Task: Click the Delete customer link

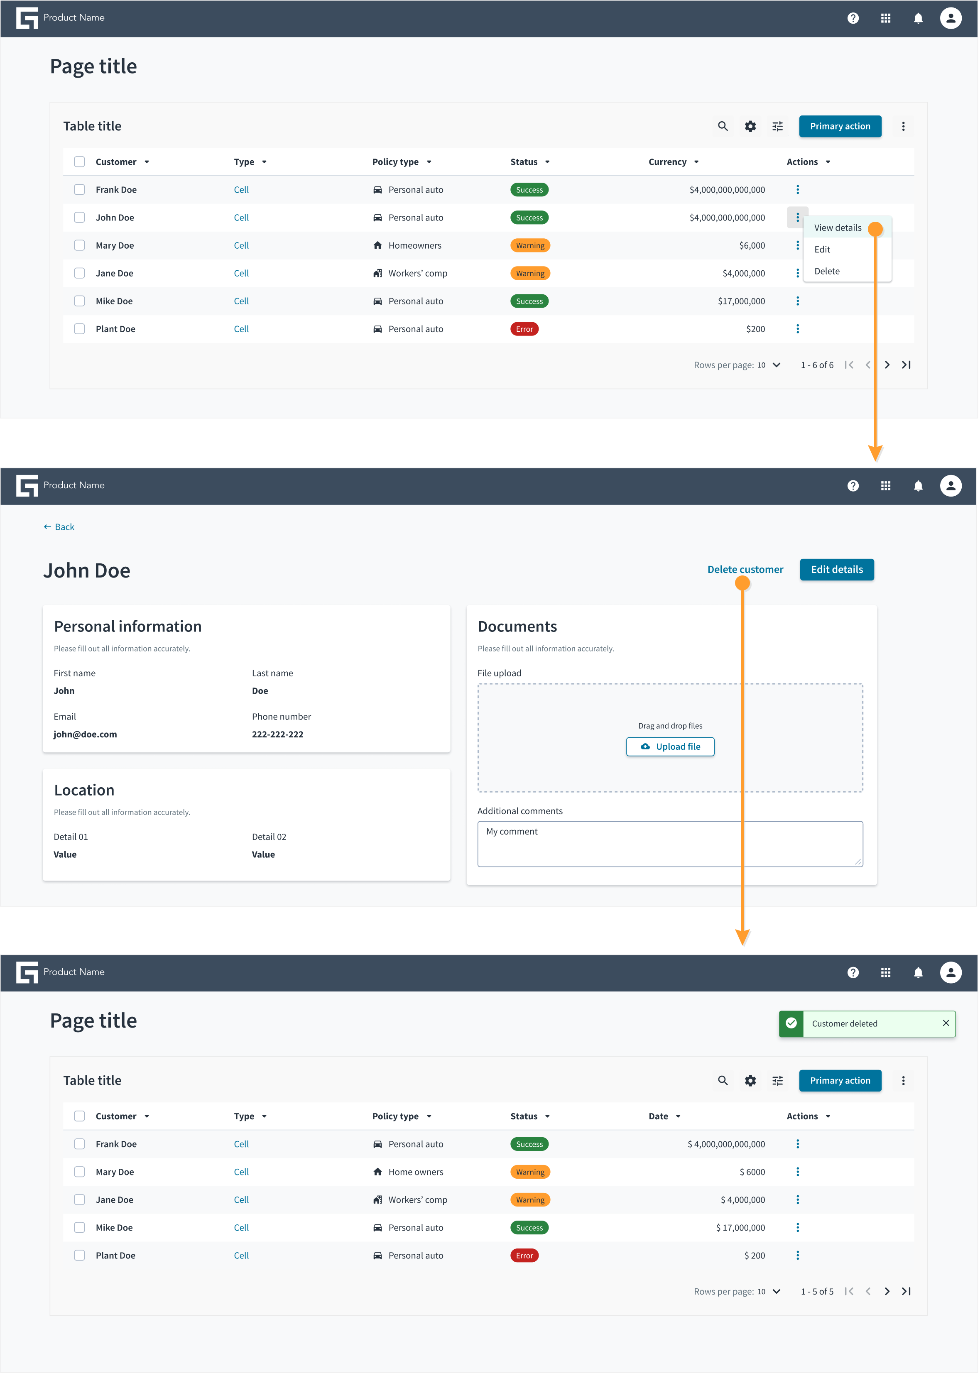Action: point(745,570)
